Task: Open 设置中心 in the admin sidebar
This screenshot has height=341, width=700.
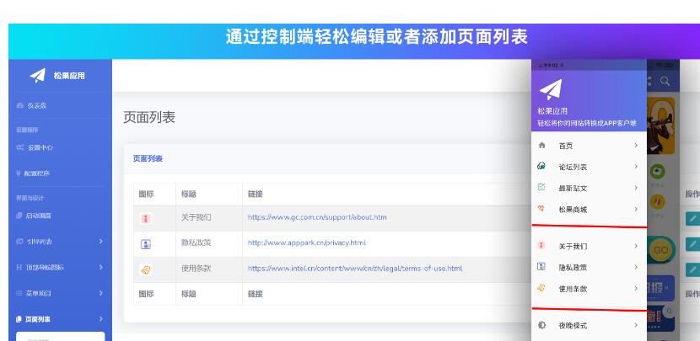Action: pos(35,147)
